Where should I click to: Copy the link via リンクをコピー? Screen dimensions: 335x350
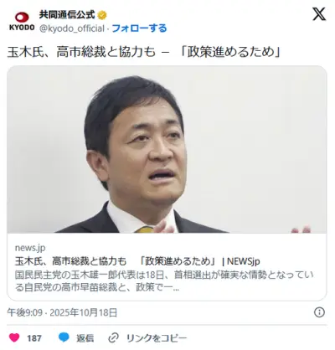tap(157, 338)
